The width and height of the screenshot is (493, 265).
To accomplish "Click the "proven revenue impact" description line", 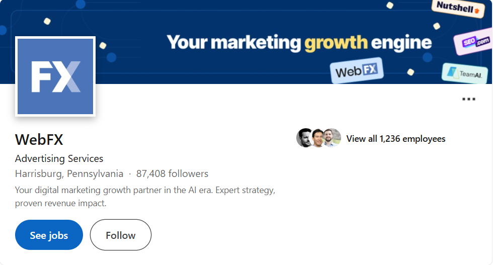I will coord(60,204).
